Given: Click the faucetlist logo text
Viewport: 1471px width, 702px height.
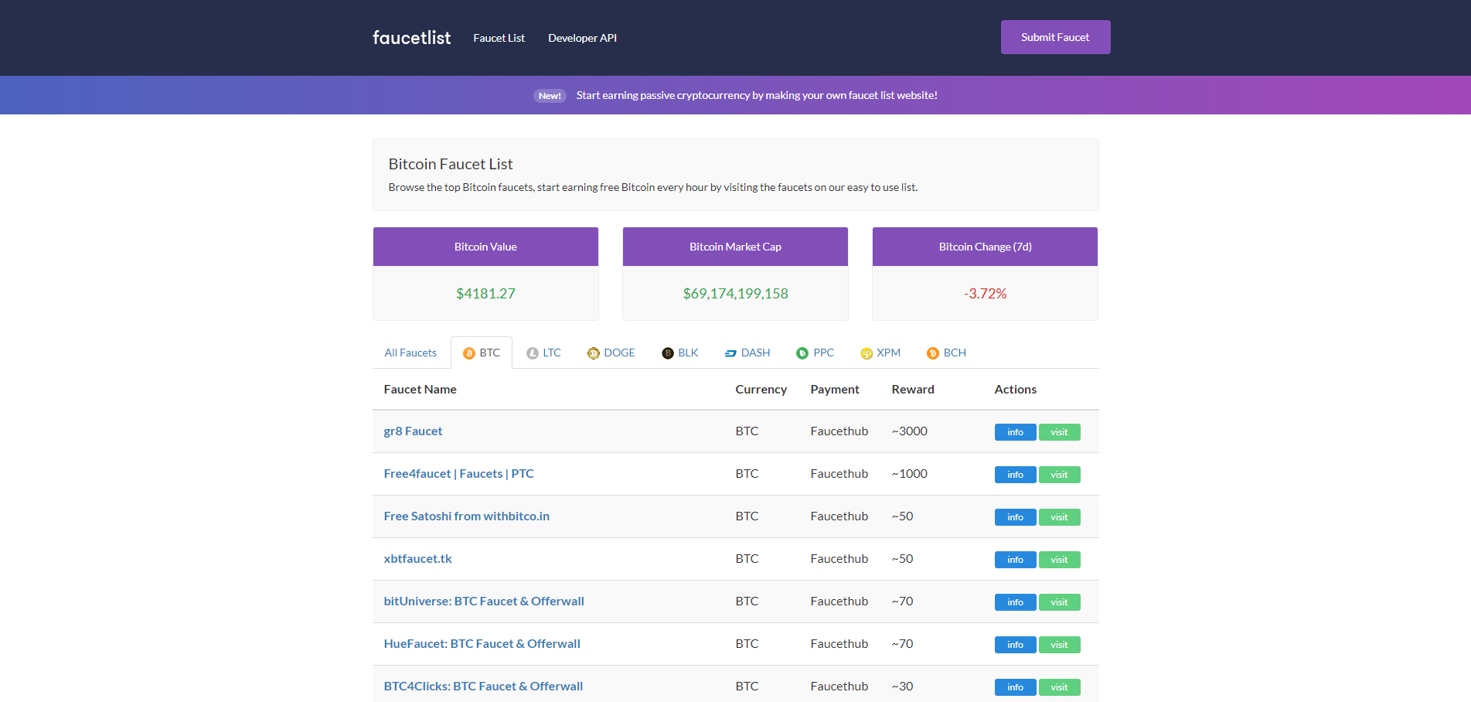Looking at the screenshot, I should pos(410,37).
